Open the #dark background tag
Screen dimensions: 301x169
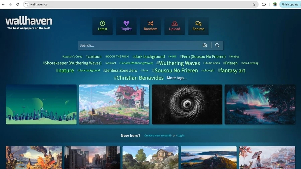(148, 57)
